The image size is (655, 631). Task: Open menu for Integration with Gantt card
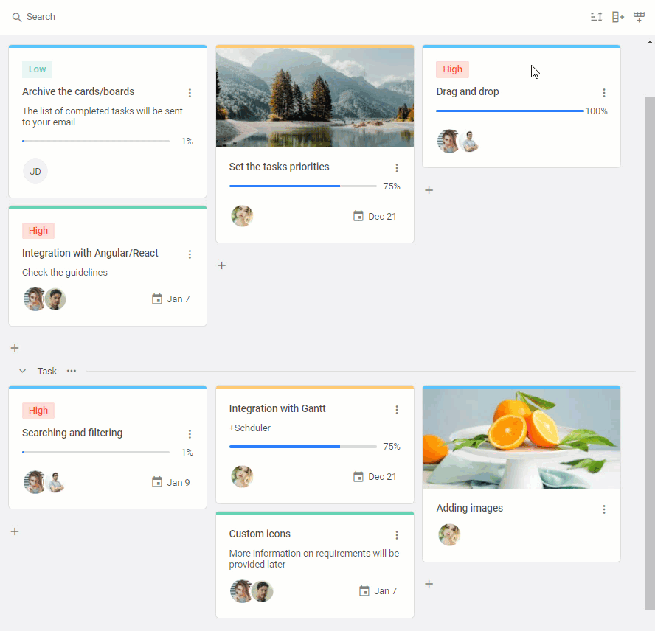pos(397,410)
